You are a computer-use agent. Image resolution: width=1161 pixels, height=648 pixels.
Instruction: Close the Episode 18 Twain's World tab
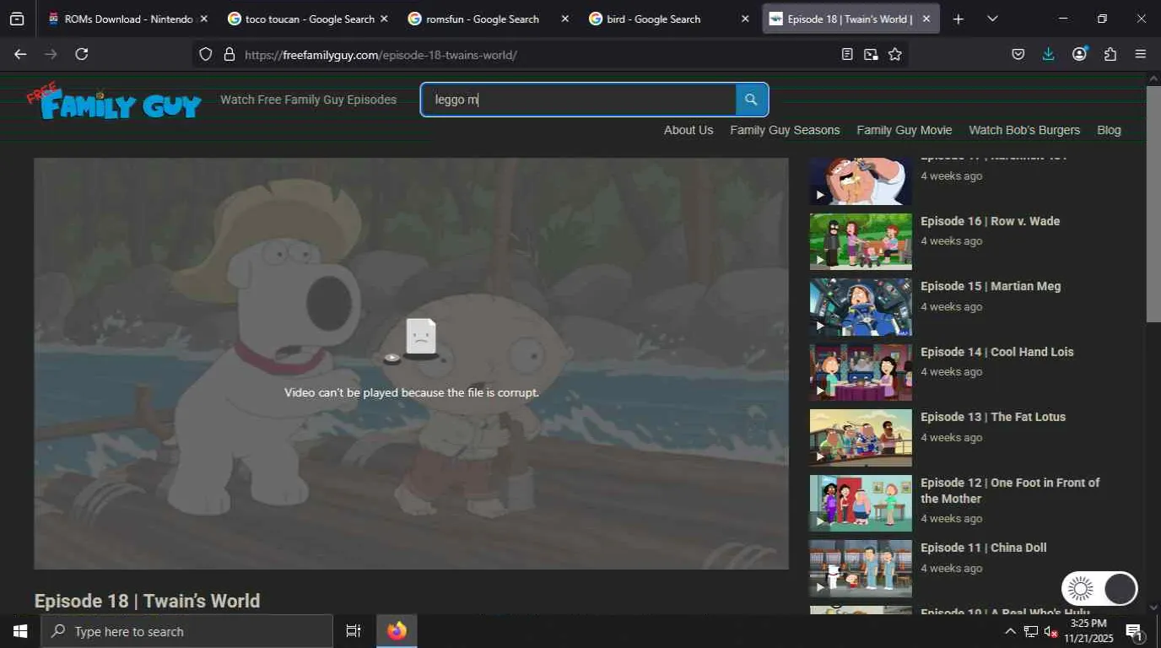tap(926, 19)
